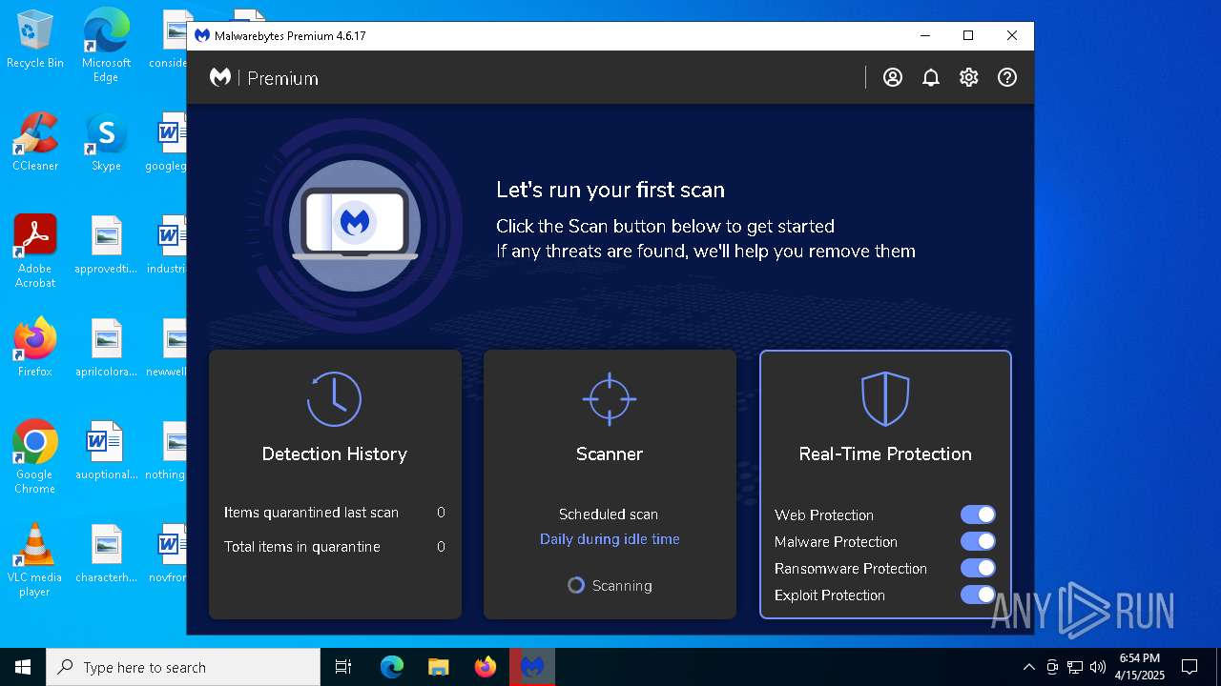1221x686 pixels.
Task: Show hidden system tray icons
Action: point(1028,667)
